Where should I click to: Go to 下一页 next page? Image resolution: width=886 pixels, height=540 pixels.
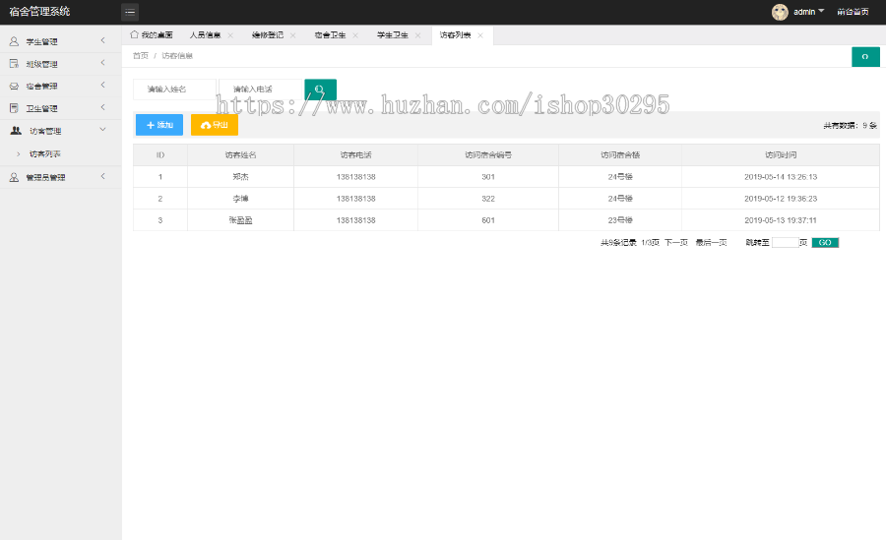tap(675, 242)
